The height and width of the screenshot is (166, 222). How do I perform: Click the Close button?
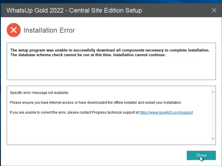[201, 155]
